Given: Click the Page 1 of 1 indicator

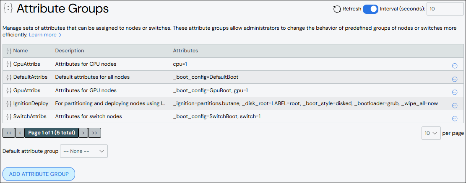Looking at the screenshot, I should [x=52, y=133].
